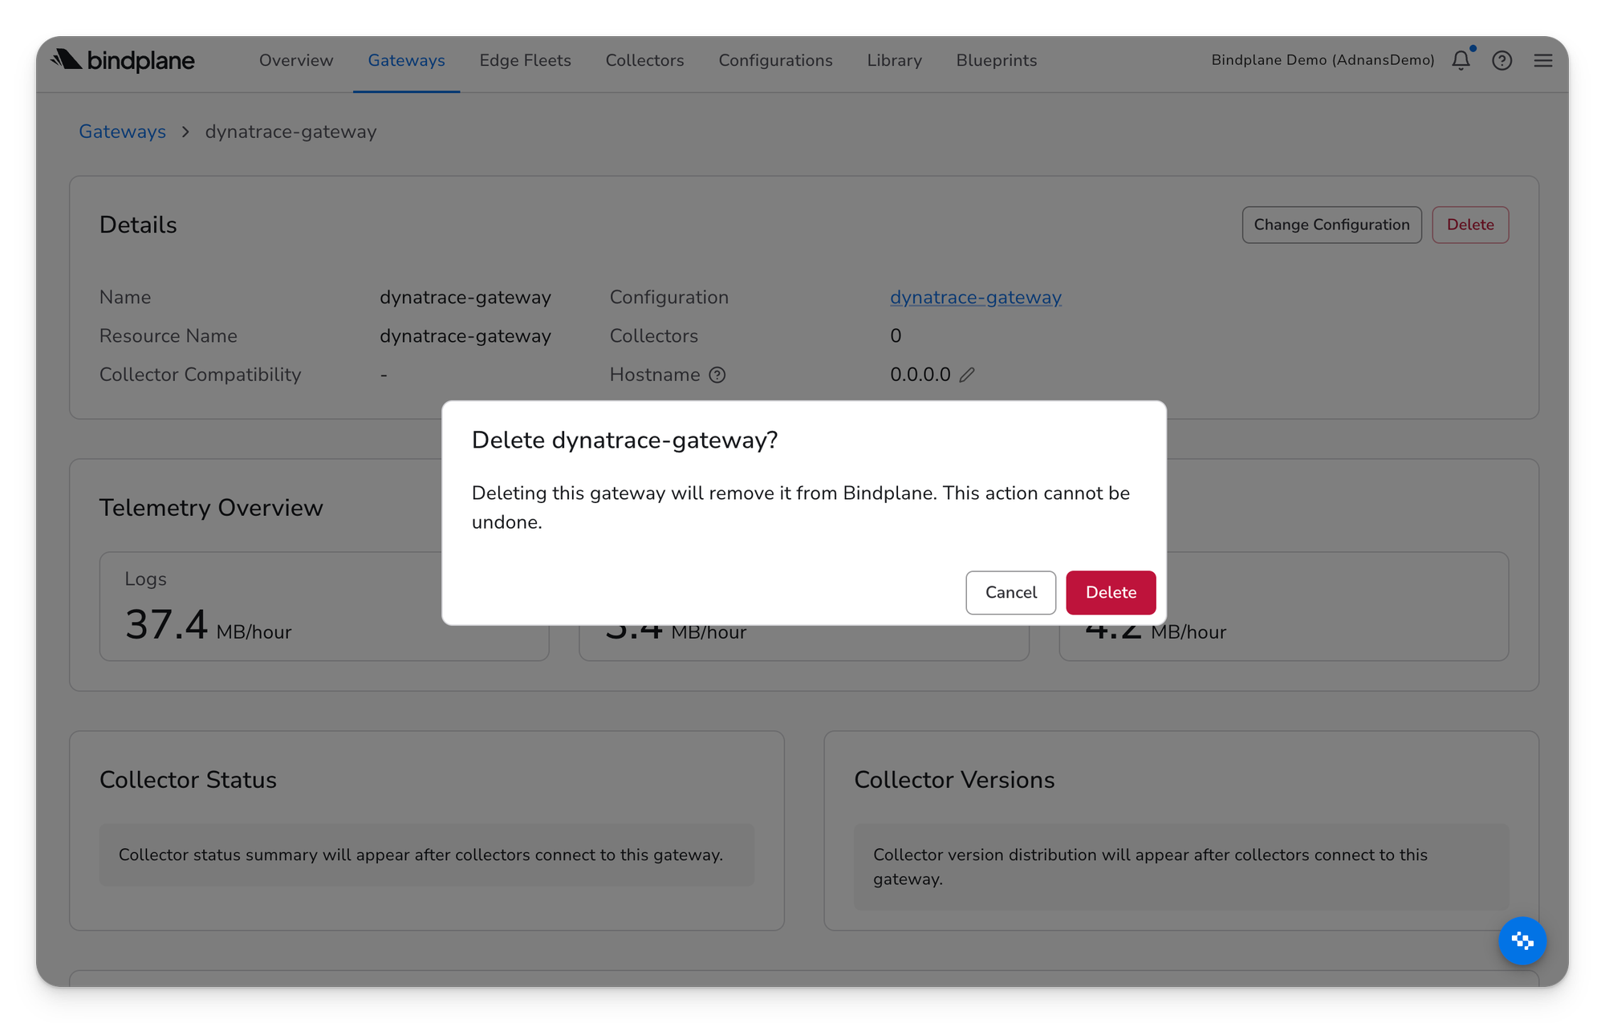1605x1023 pixels.
Task: Open the blue chat assistant bubble
Action: (1522, 940)
